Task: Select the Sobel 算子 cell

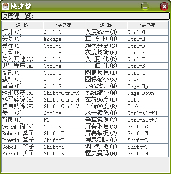Action: (22, 147)
